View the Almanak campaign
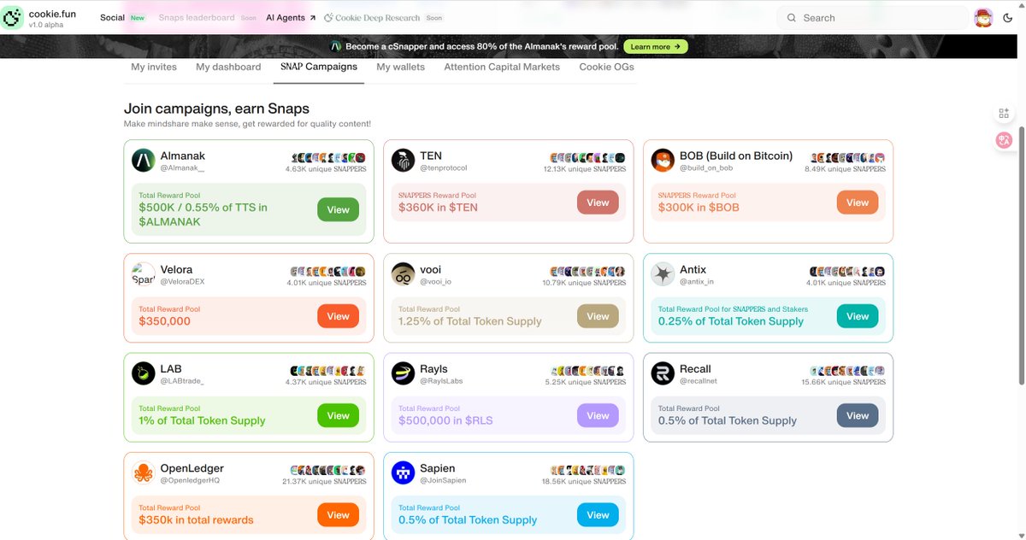The height and width of the screenshot is (540, 1026). point(338,209)
